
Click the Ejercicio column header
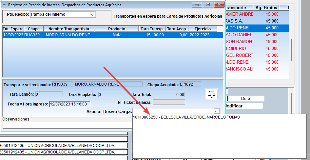(x=203, y=29)
